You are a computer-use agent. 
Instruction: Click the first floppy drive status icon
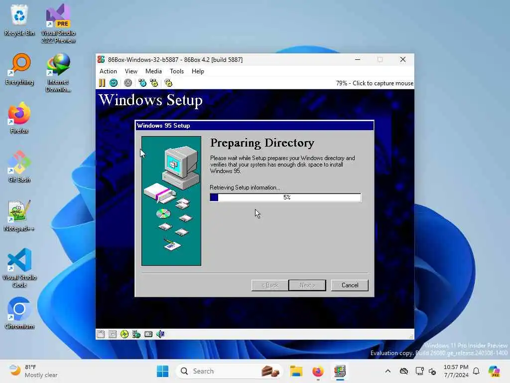point(101,334)
